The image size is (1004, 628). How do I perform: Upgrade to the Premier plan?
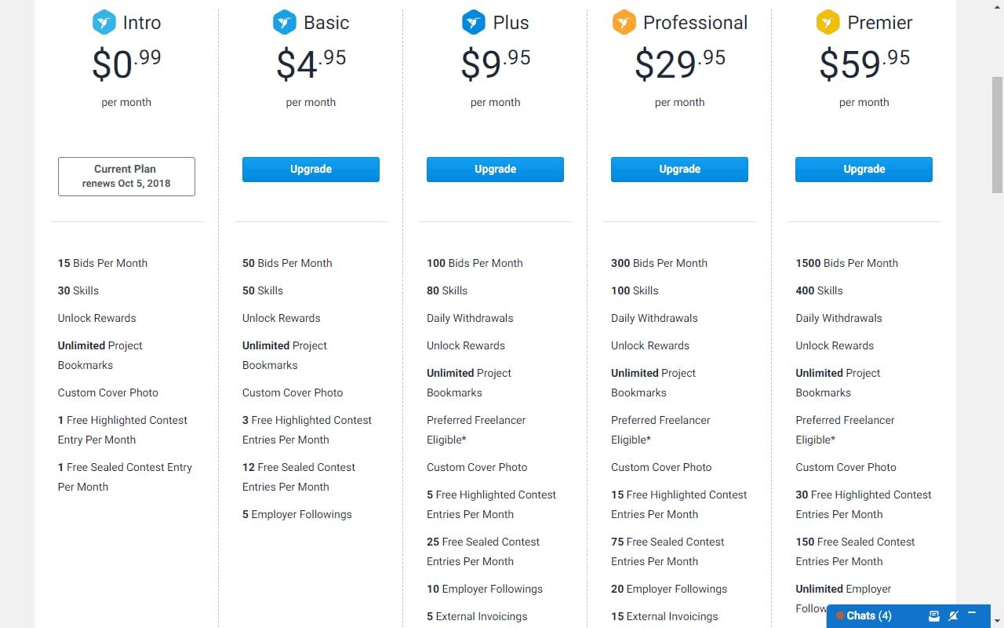click(864, 170)
